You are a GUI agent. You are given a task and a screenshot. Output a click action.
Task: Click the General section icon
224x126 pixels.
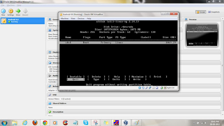pyautogui.click(x=50, y=20)
